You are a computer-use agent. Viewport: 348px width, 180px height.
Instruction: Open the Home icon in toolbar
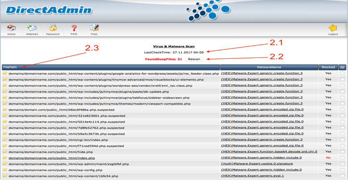pyautogui.click(x=11, y=29)
